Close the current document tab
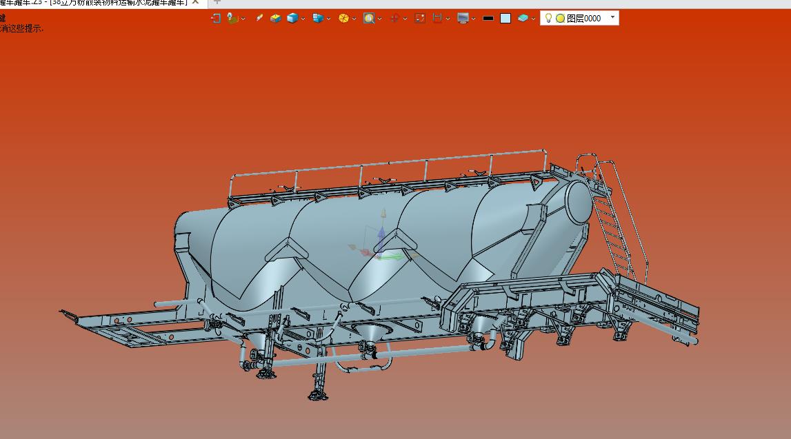Screen dimensions: 791x439 coord(196,2)
